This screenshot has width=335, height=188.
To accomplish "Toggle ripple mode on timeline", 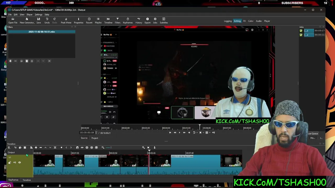I will [x=87, y=148].
